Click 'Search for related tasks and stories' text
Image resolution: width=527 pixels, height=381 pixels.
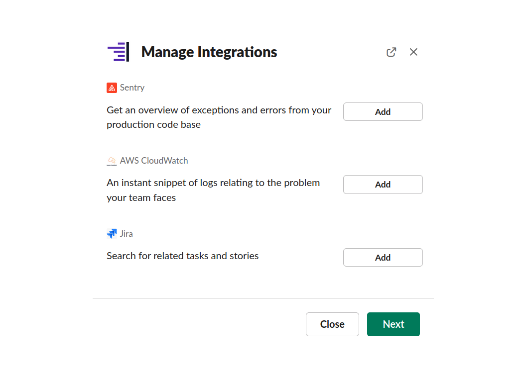click(182, 256)
